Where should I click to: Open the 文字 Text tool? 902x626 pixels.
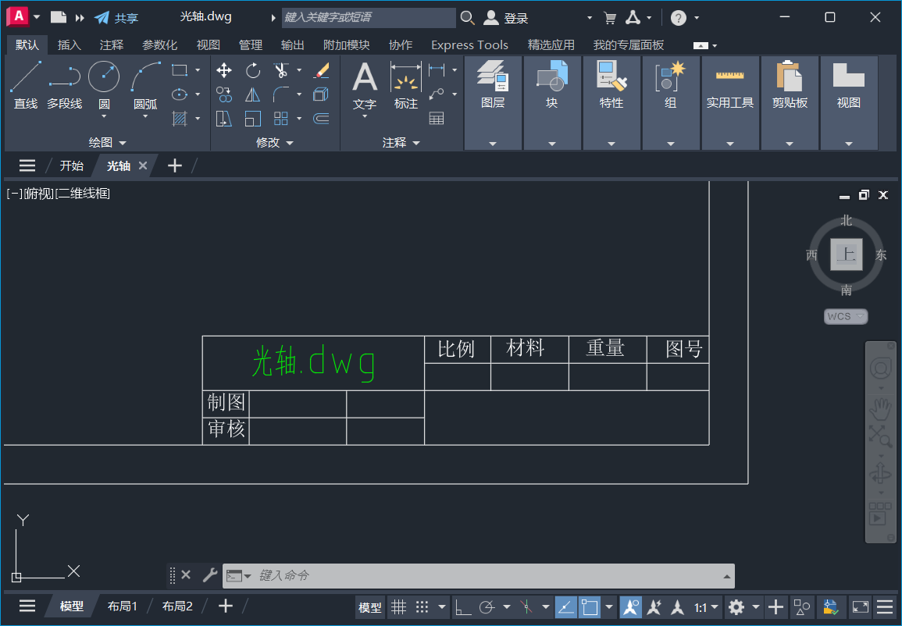pos(364,84)
